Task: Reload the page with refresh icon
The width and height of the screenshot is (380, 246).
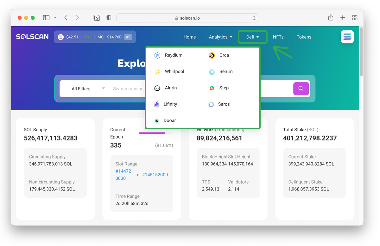Action: (254, 18)
